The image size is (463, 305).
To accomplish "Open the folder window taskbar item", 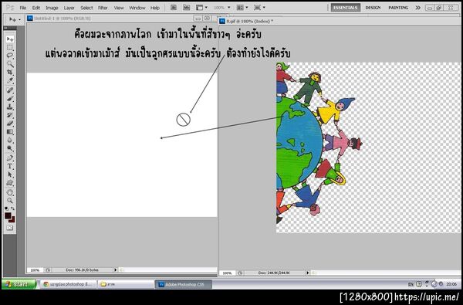I will point(126,284).
